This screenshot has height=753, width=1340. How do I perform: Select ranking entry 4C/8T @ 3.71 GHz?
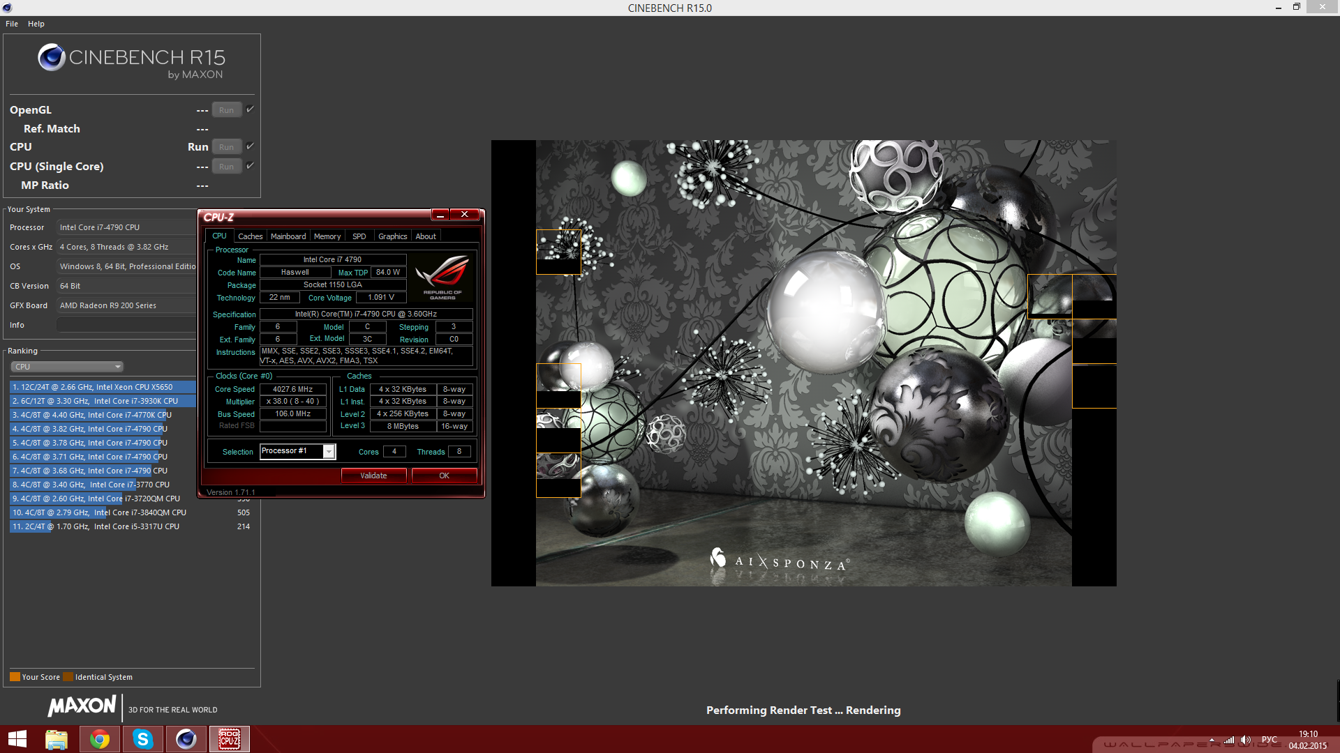[103, 457]
